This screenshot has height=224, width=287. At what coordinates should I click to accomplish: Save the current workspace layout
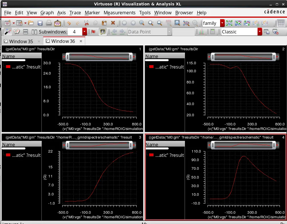pyautogui.click(x=266, y=32)
